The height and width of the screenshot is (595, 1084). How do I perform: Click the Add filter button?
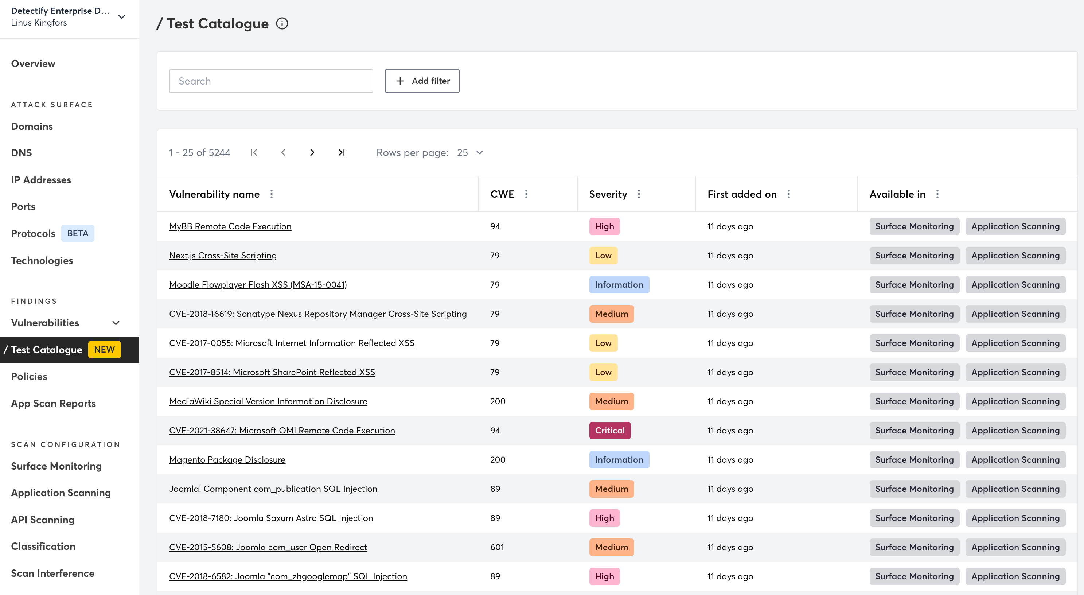point(422,81)
